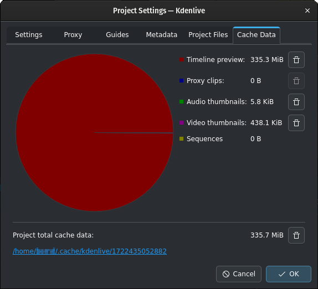Click the '5.8 KiB' value

click(x=262, y=102)
